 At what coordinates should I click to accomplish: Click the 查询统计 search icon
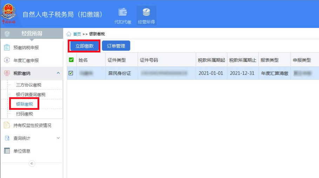(7, 138)
